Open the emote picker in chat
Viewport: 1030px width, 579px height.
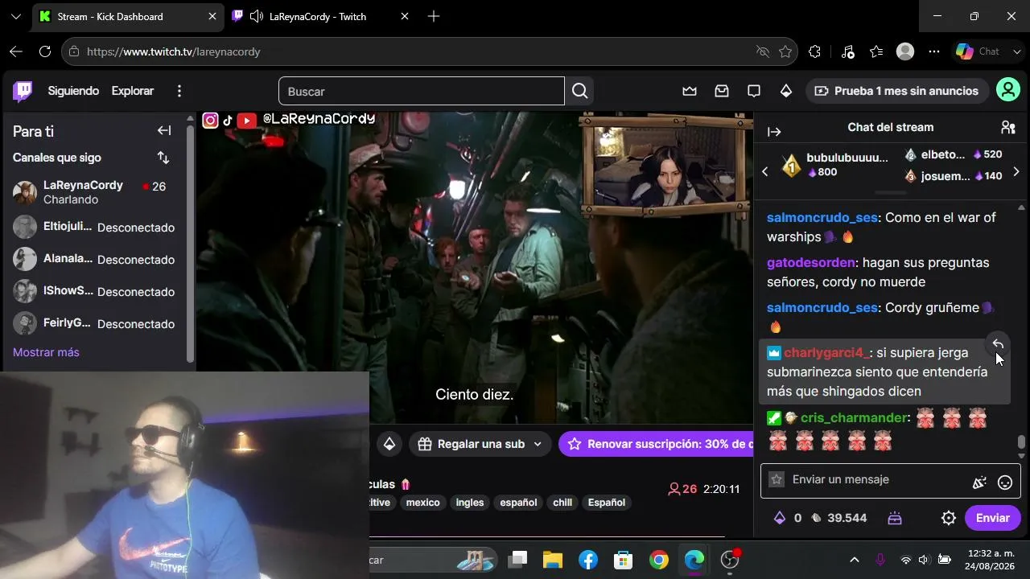1005,482
